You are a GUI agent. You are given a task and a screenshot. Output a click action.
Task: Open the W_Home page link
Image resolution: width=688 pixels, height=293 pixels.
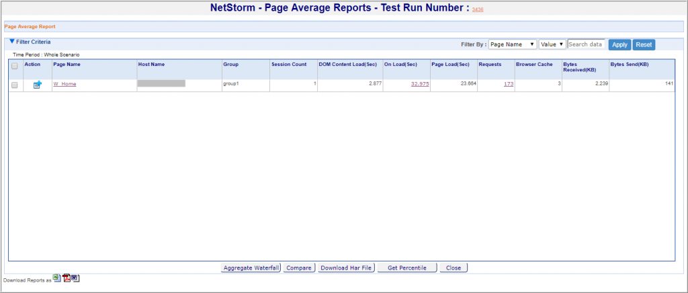click(64, 84)
